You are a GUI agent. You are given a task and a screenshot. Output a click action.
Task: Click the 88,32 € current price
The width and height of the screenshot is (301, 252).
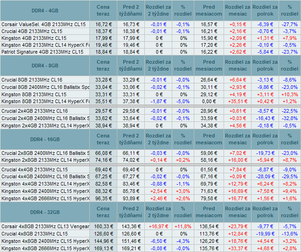point(104,191)
